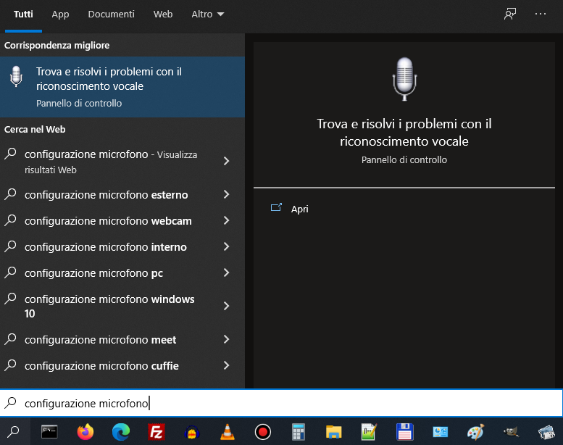Expand arrow for 'configurazione microfono windows 10'
The image size is (563, 445).
coord(226,306)
